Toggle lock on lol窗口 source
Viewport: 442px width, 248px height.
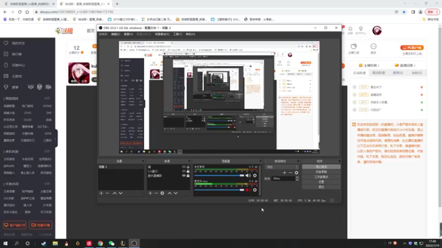pos(188,171)
